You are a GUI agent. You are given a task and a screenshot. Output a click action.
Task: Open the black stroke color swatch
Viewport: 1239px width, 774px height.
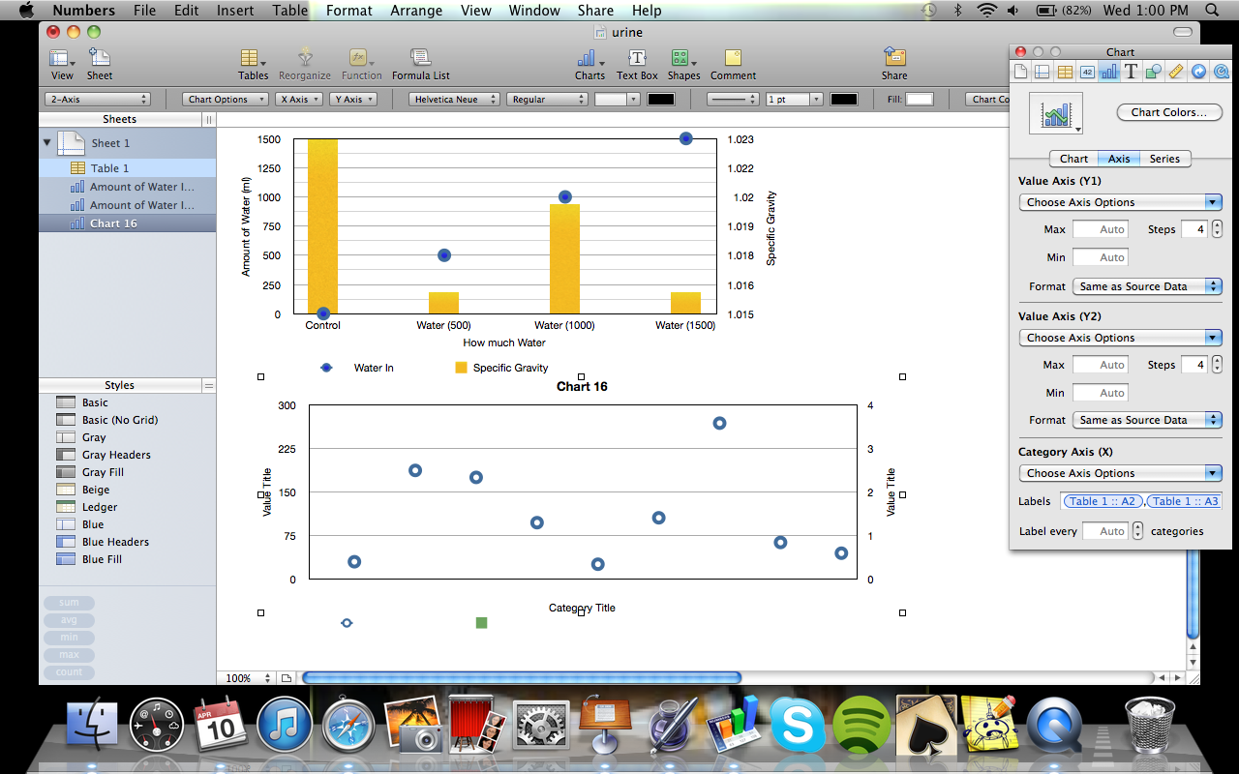point(844,99)
